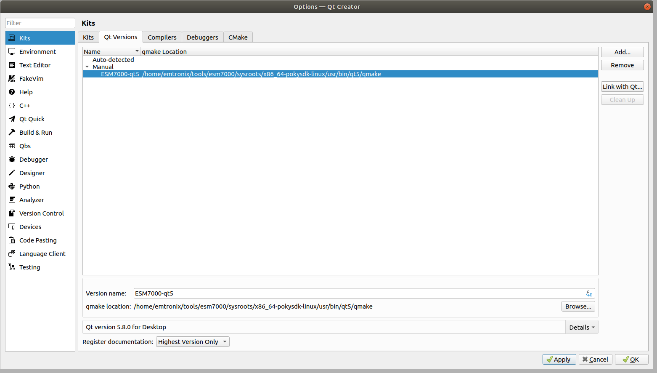657x373 pixels.
Task: Open the Compilers tab
Action: (162, 37)
